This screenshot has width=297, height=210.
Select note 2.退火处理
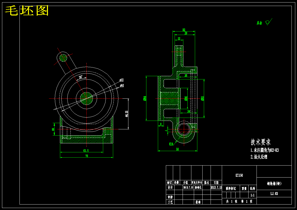[x=259, y=157]
